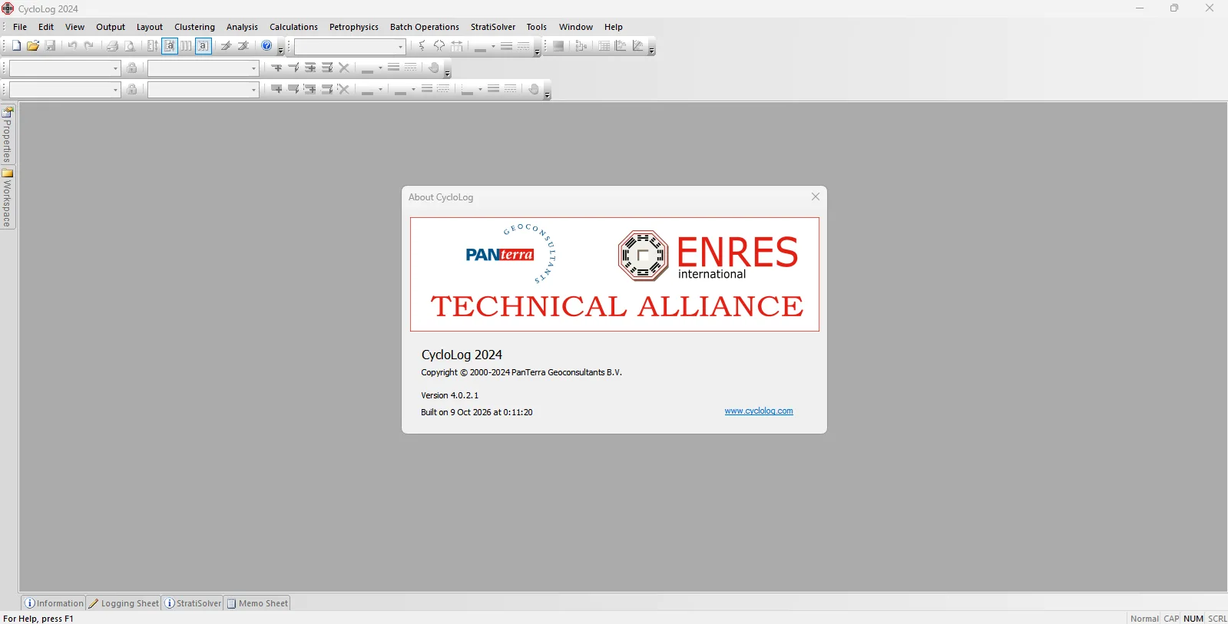Close the About CycloLog dialog
The height and width of the screenshot is (624, 1228).
(x=816, y=196)
